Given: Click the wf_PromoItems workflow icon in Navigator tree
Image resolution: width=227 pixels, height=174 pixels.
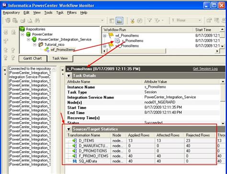Looking at the screenshot, I should (x=47, y=50).
